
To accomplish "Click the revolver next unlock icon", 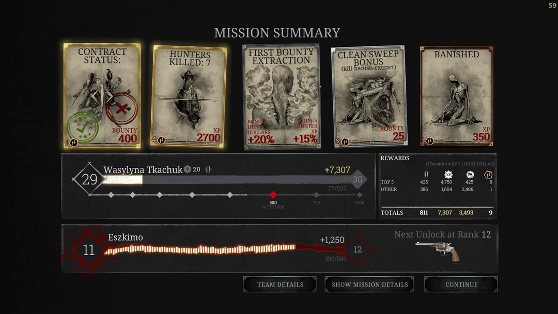I will pyautogui.click(x=438, y=252).
